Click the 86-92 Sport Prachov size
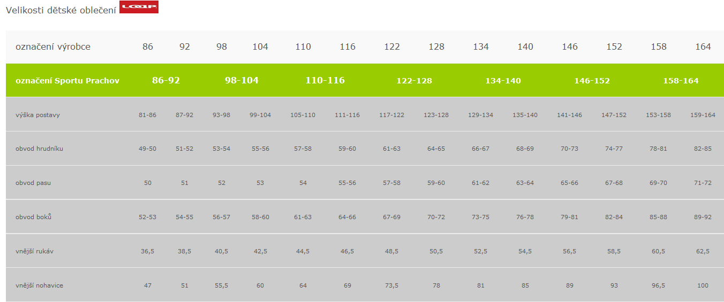The height and width of the screenshot is (302, 724). [166, 80]
